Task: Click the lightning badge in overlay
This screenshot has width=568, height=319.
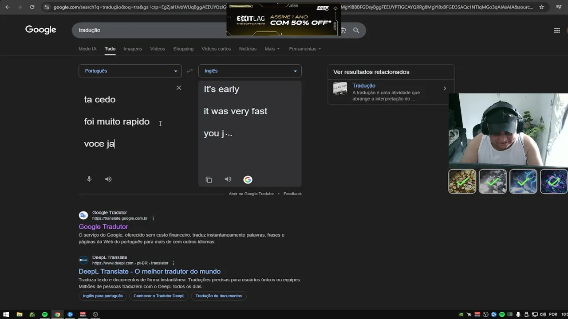Action: [523, 181]
